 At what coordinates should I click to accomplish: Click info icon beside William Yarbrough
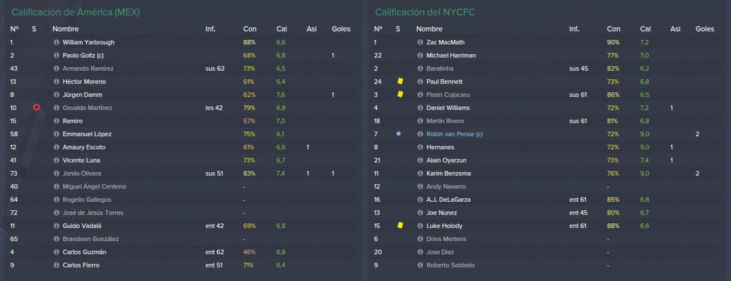56,42
